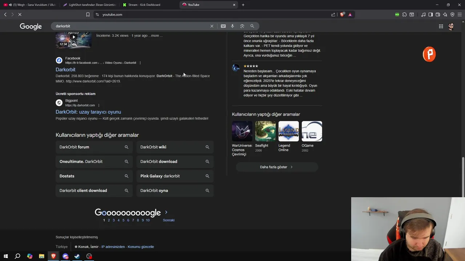Screen dimensions: 465x261
Task: Open a new tab with the plus button
Action: pyautogui.click(x=243, y=5)
